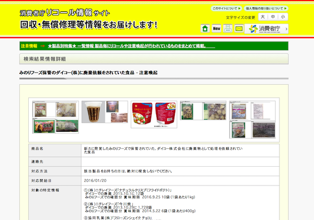Click the date 2016/01/20
Image resolution: width=314 pixels, height=220 pixels.
click(95, 181)
